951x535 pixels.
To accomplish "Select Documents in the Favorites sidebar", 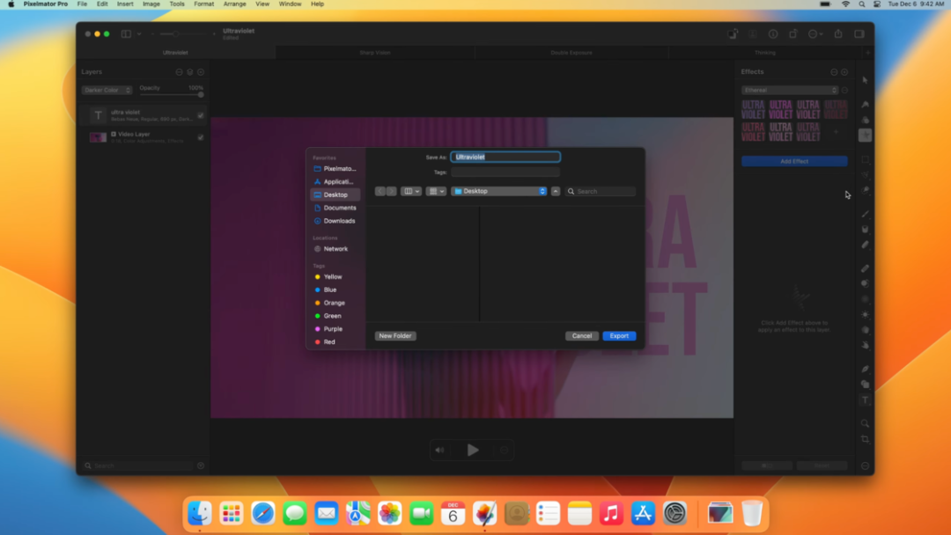I will click(335, 208).
